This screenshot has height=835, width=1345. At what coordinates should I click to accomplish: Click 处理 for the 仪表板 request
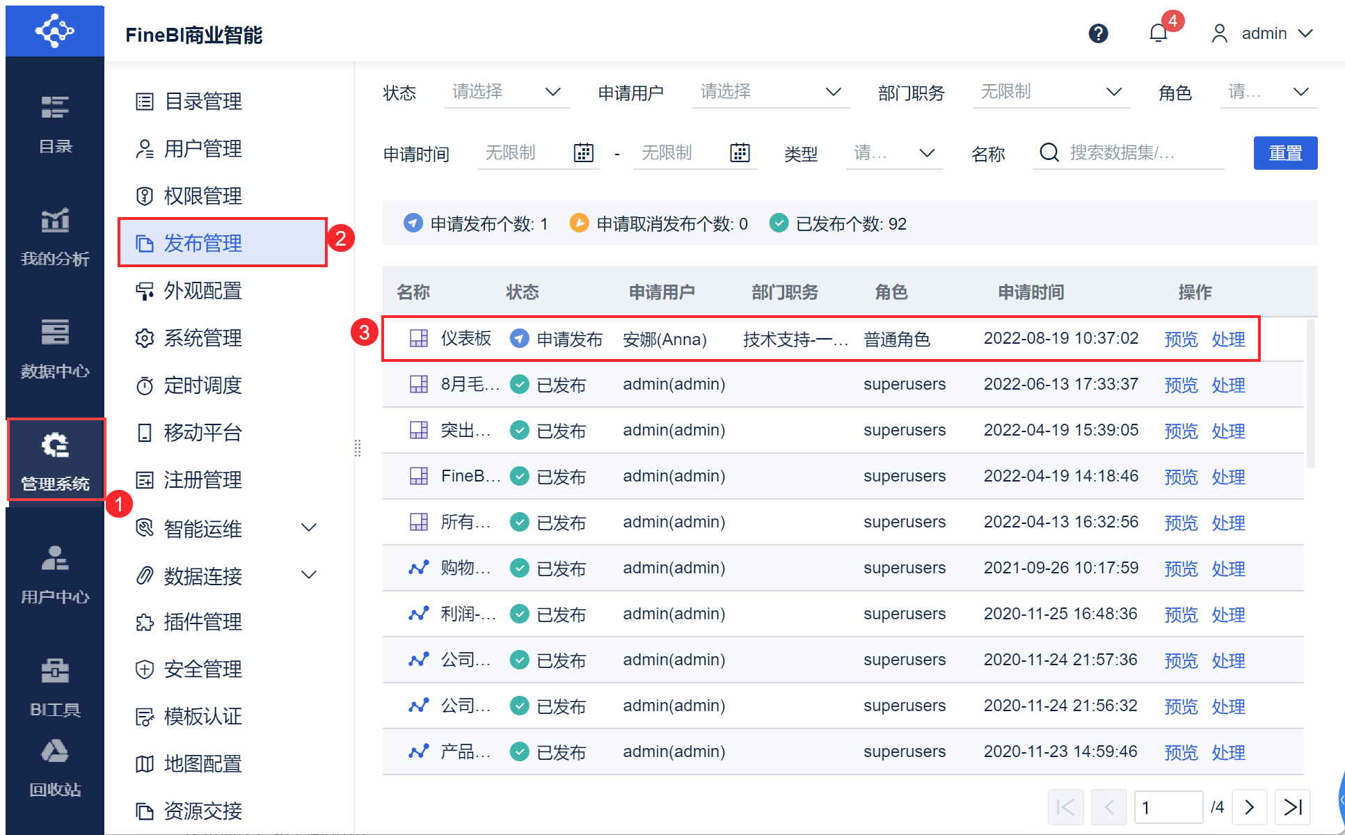pyautogui.click(x=1228, y=340)
